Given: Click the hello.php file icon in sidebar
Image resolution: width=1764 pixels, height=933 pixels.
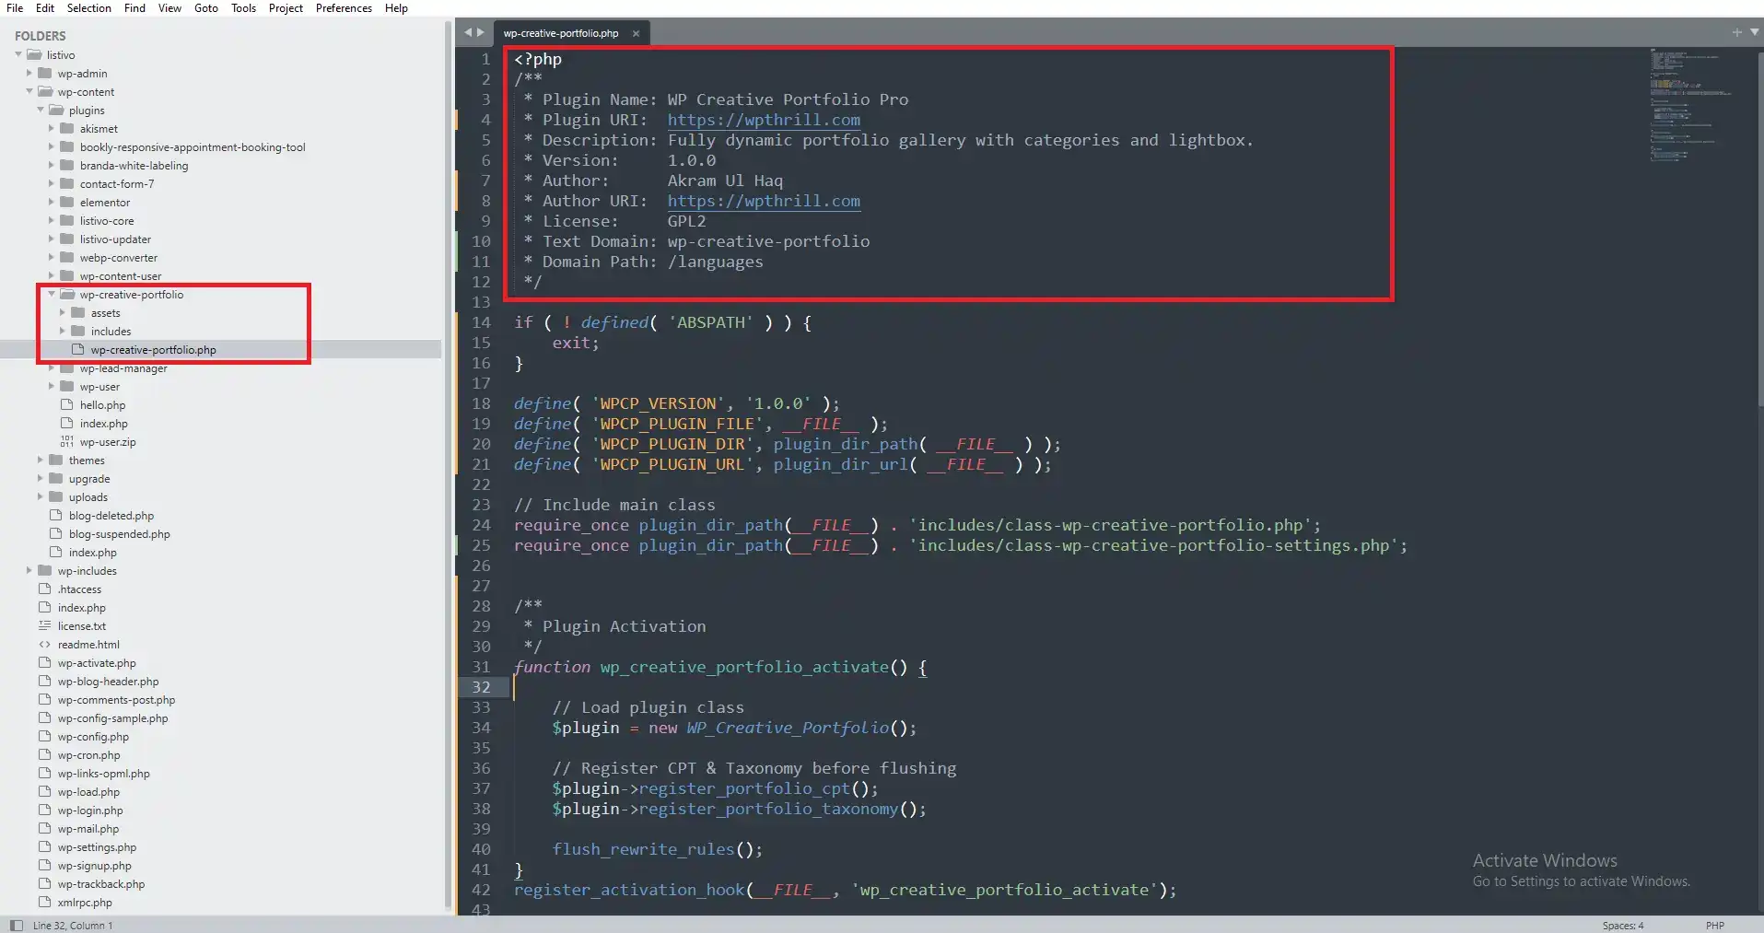Looking at the screenshot, I should (x=65, y=405).
